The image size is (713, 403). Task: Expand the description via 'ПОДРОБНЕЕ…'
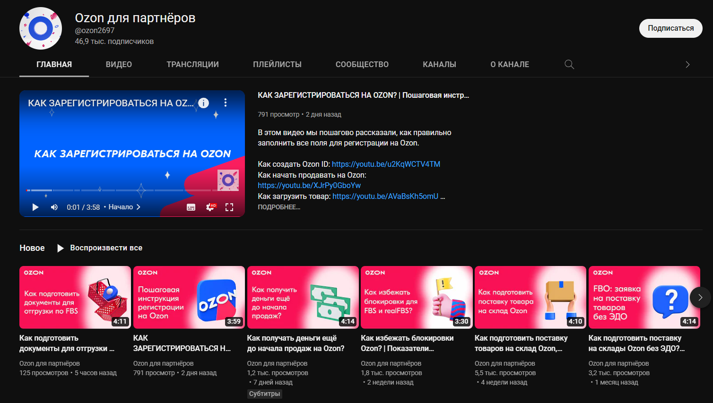tap(279, 207)
